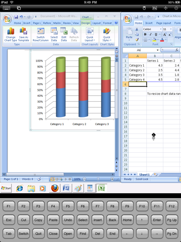Viewport: 181px width, 242px height.
Task: Open the Quick Layout dropdown
Action: (x=90, y=35)
